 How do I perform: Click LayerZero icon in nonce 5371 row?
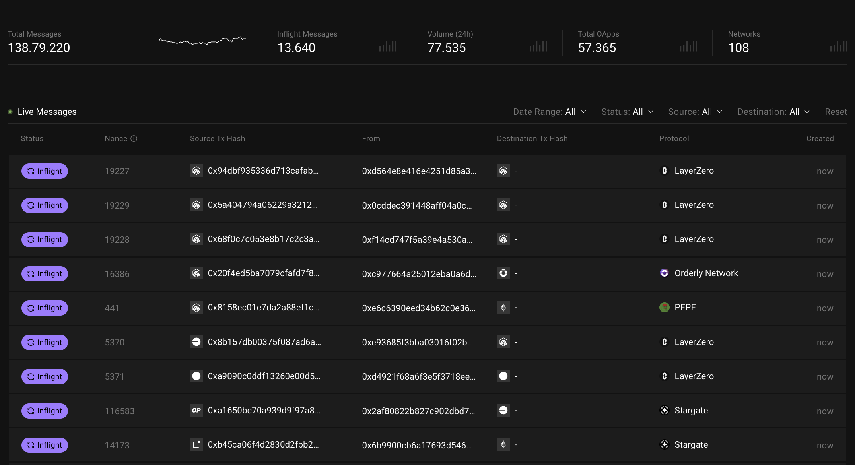click(x=664, y=376)
